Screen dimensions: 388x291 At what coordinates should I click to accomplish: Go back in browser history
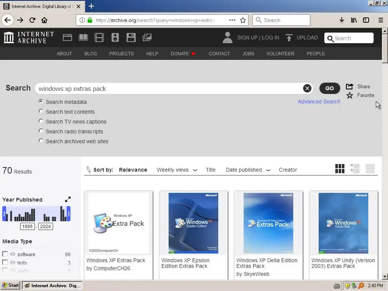(x=8, y=20)
